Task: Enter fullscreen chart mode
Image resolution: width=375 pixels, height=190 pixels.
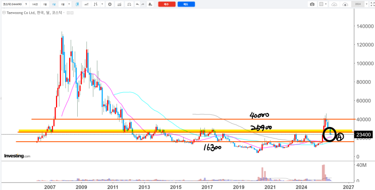Action: (x=372, y=5)
